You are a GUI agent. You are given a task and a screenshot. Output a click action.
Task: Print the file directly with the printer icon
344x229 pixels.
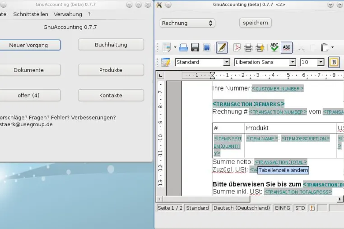[x=248, y=47]
